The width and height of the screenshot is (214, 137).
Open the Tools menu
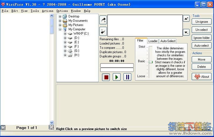click(35, 11)
